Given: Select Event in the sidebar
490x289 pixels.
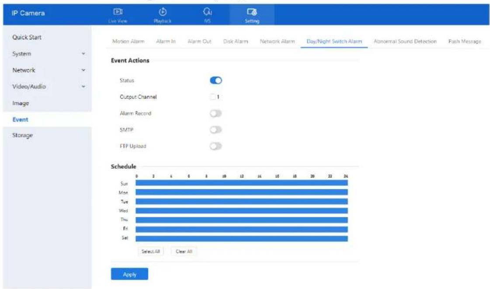Looking at the screenshot, I should 20,120.
